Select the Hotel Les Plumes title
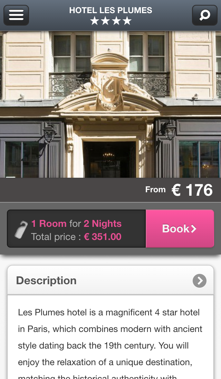Viewport: 221px width, 379px height. (111, 10)
